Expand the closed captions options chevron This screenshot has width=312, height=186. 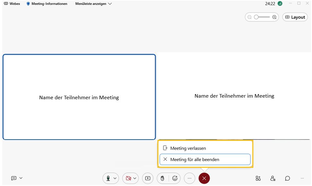21,178
